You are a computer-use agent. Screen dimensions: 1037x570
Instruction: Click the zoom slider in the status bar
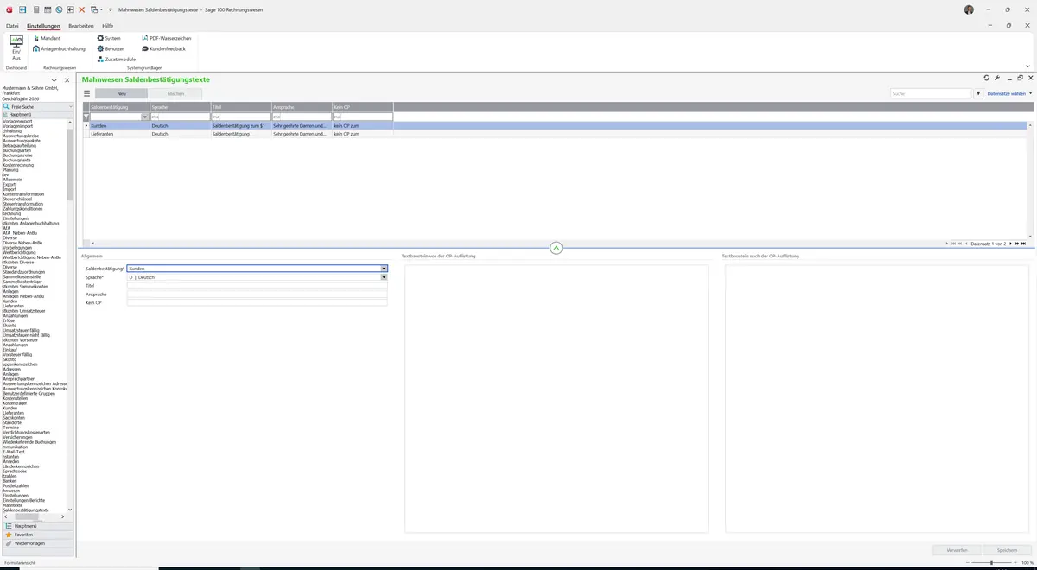click(x=990, y=562)
